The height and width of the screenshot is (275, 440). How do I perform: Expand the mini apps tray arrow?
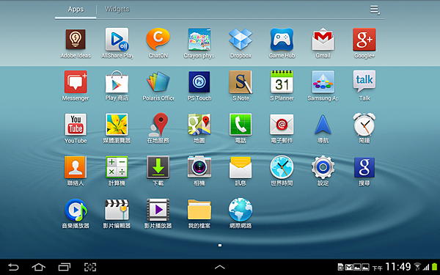click(x=220, y=267)
